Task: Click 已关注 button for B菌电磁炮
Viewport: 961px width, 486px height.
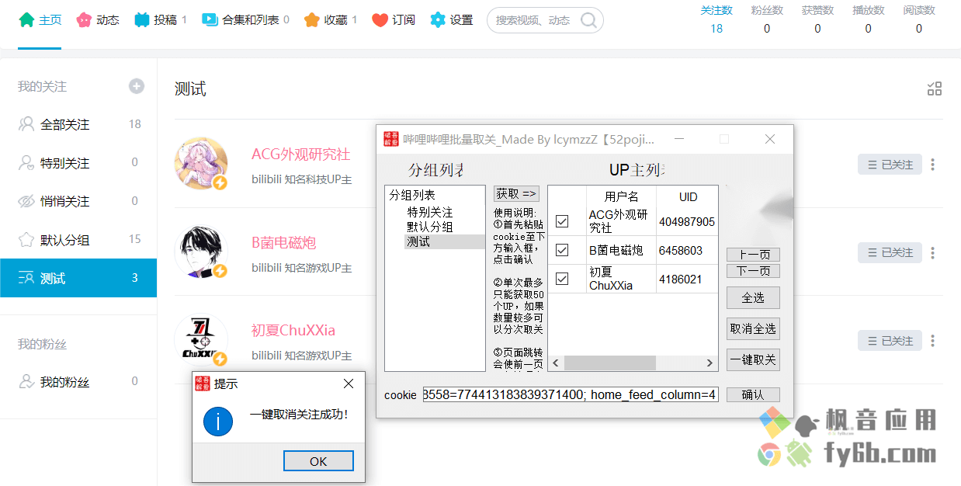Action: coord(890,252)
